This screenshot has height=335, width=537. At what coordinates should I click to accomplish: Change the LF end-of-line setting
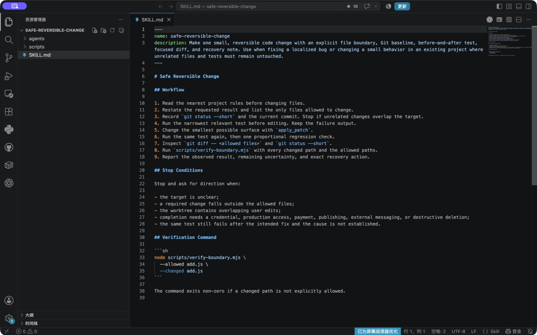pyautogui.click(x=474, y=332)
